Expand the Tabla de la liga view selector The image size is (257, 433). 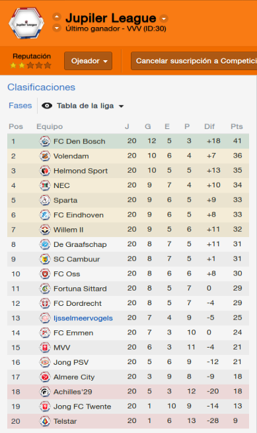(90, 106)
